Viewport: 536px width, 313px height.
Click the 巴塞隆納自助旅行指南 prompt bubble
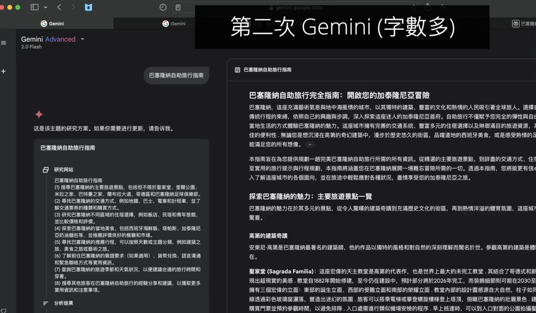176,75
